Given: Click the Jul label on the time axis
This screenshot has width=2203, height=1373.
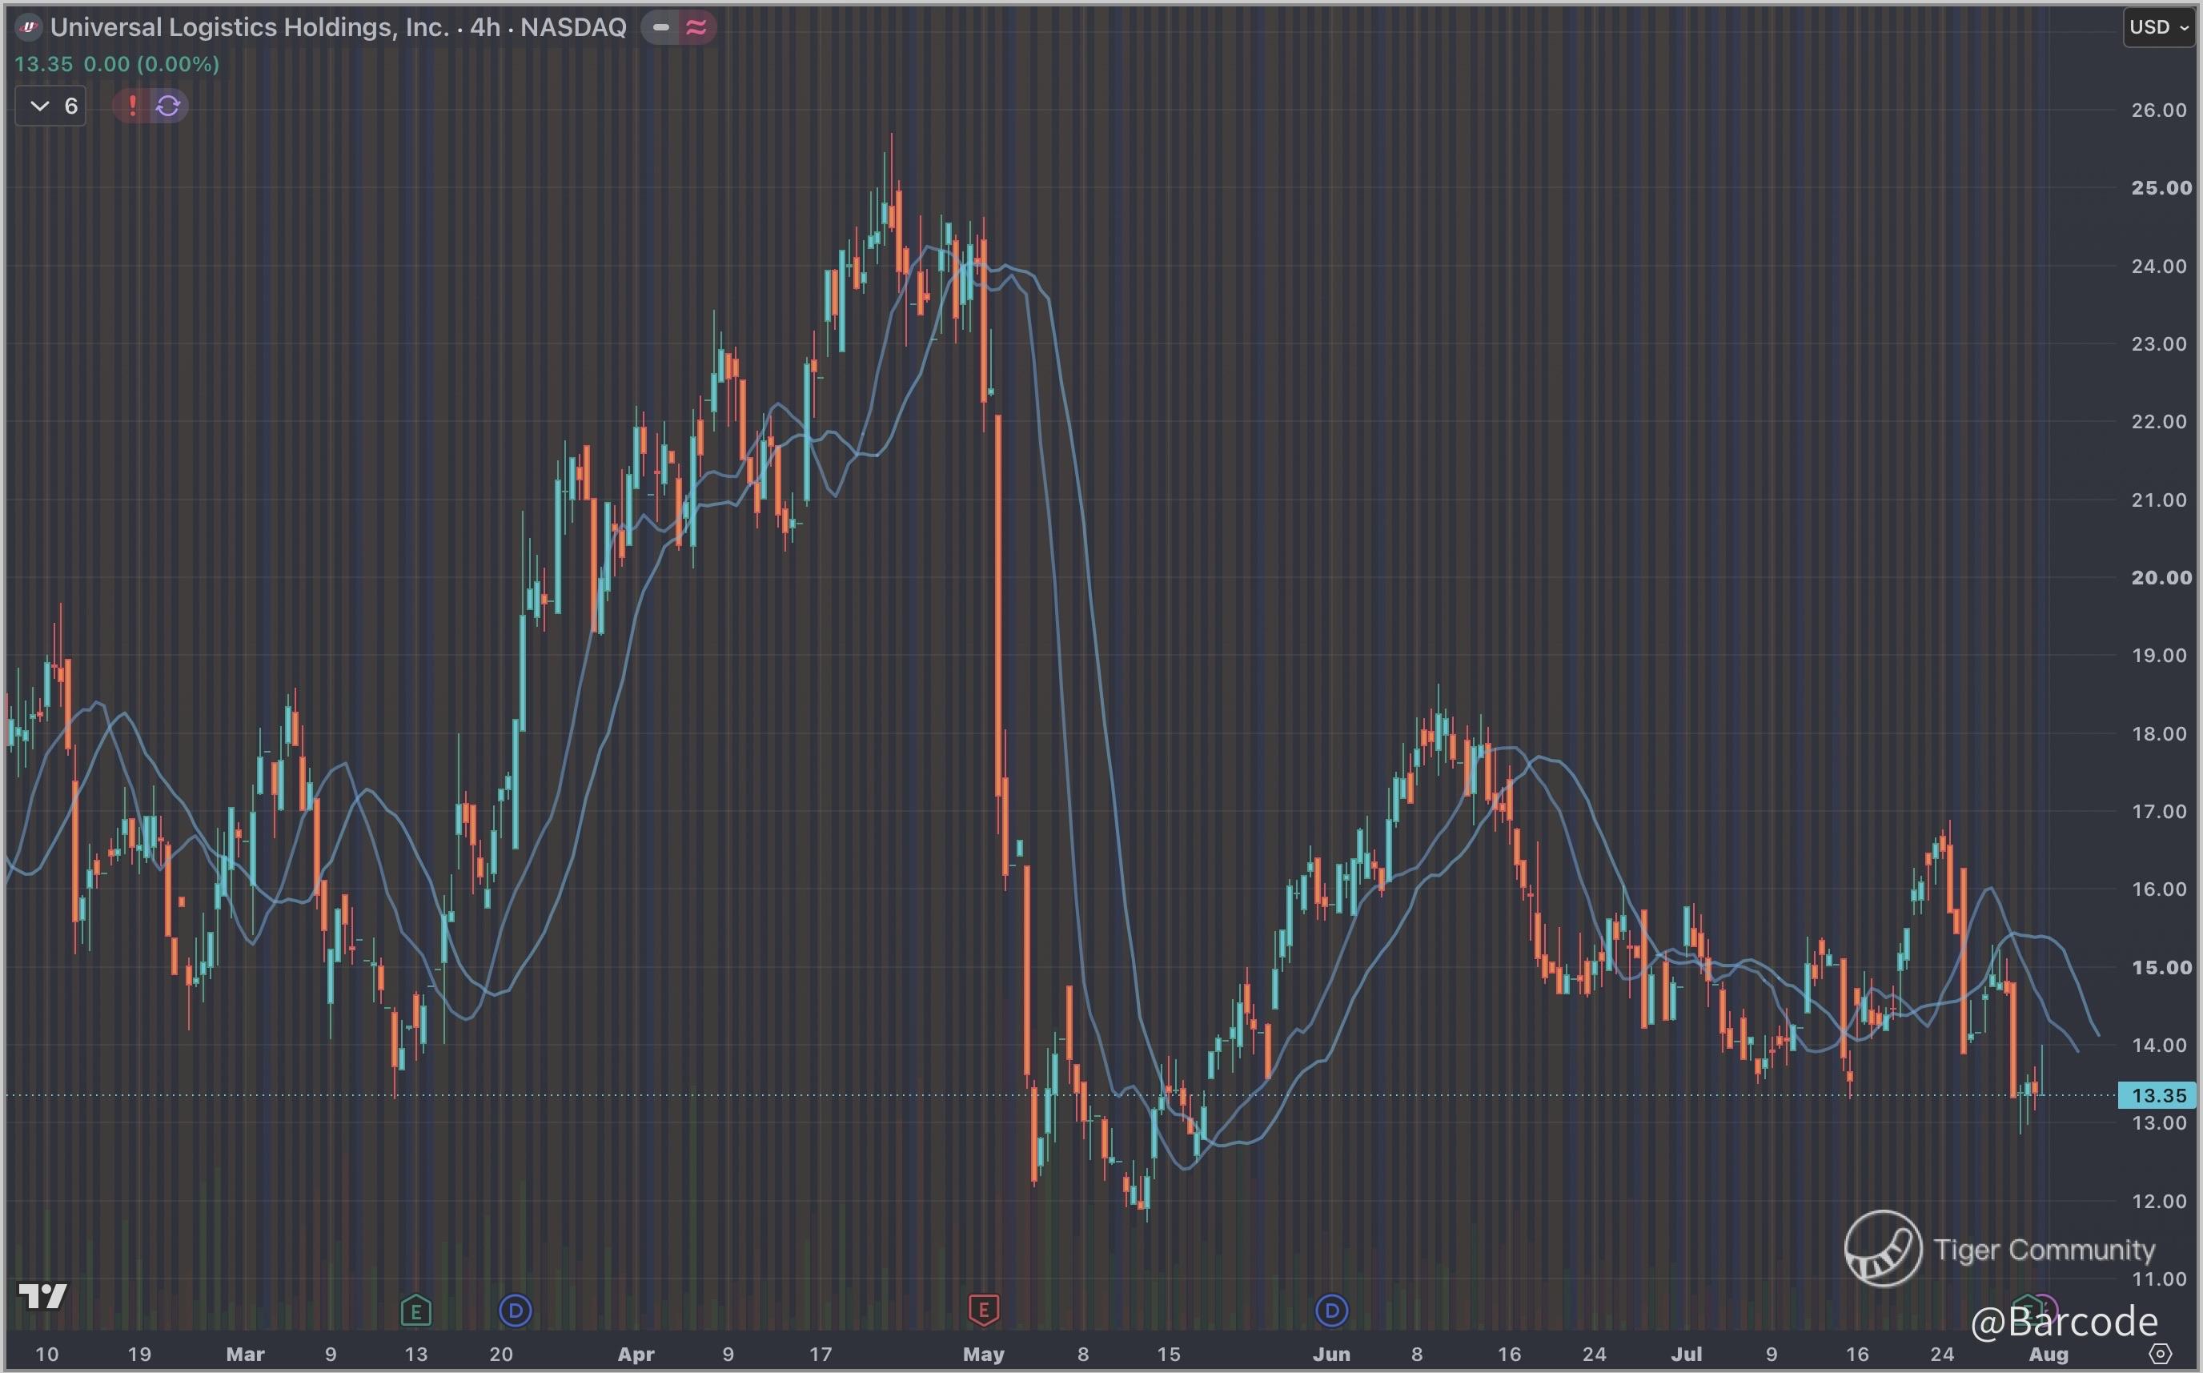Looking at the screenshot, I should tap(1687, 1355).
